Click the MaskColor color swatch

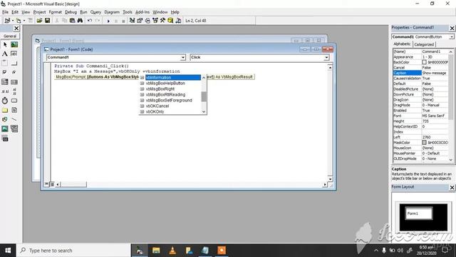click(424, 143)
